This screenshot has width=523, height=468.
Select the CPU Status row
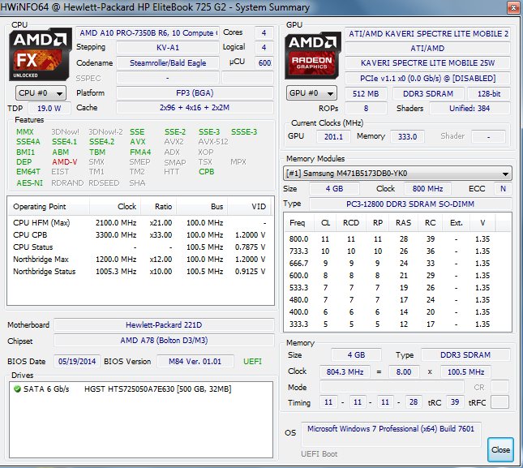(139, 247)
